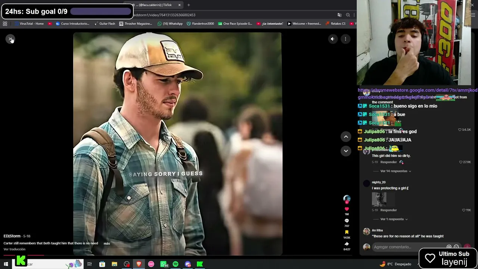Screen dimensions: 478x269
Task: Open File Explorer from the taskbar
Action: coord(114,264)
